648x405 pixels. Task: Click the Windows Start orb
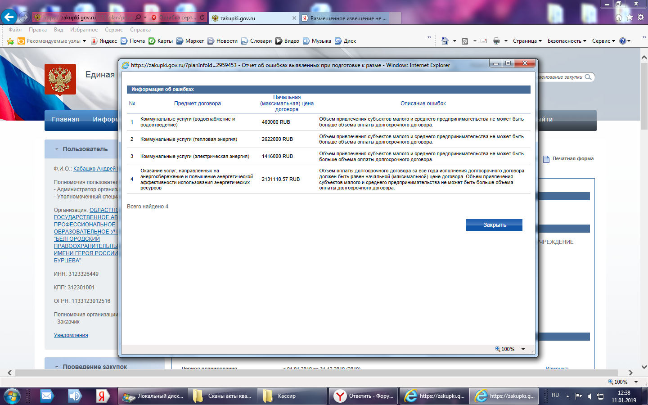point(12,396)
